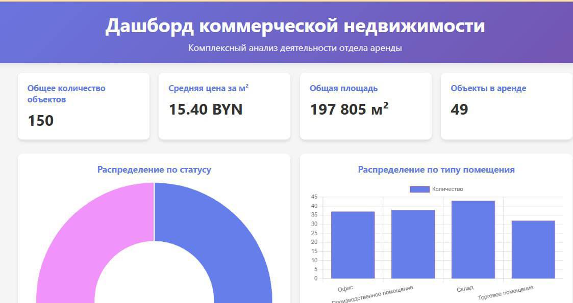Select the "Средняя цена за м²" label
The height and width of the screenshot is (303, 573).
pyautogui.click(x=209, y=88)
